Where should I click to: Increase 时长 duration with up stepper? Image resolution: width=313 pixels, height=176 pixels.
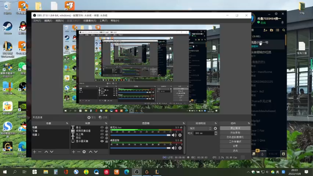point(216,132)
